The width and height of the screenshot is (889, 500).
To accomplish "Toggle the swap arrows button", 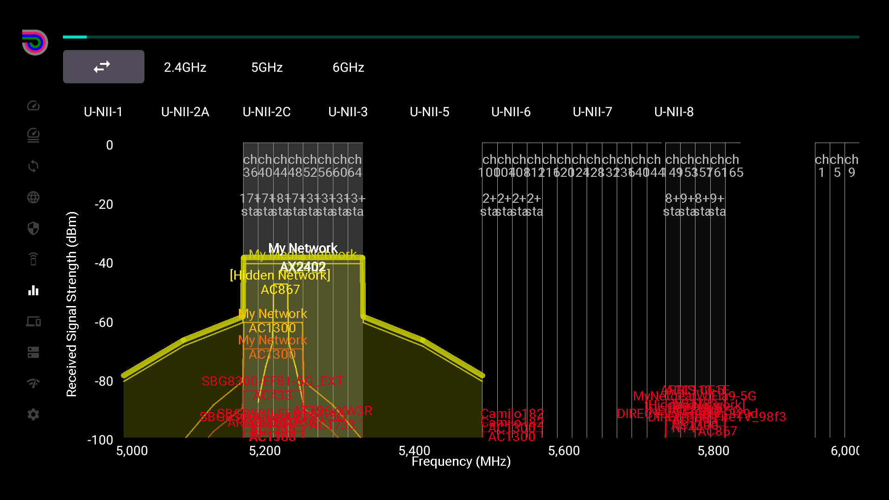I will (103, 66).
